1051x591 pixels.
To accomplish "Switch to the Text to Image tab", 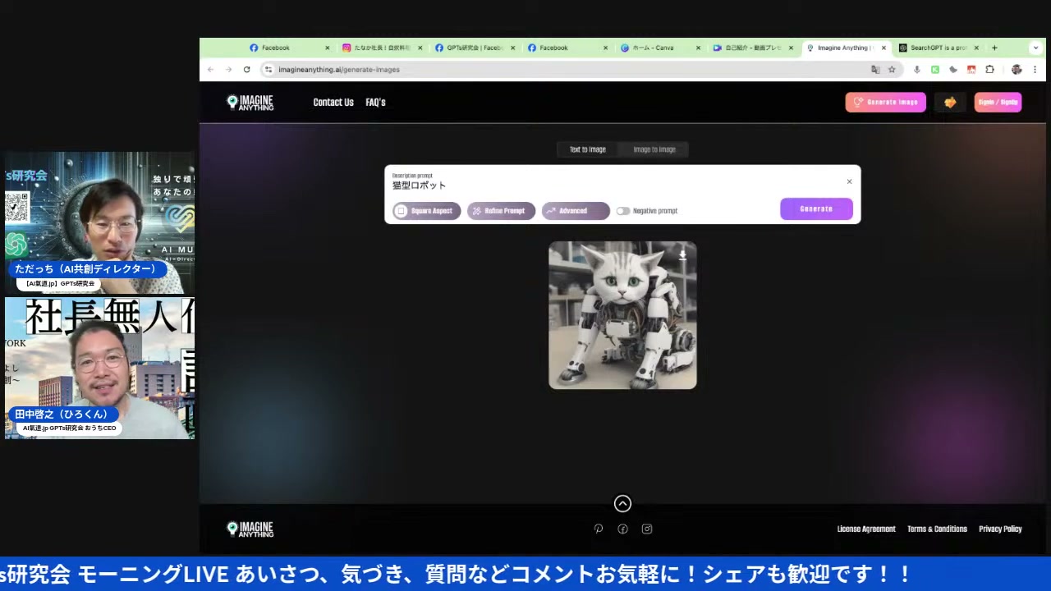I will (x=587, y=149).
